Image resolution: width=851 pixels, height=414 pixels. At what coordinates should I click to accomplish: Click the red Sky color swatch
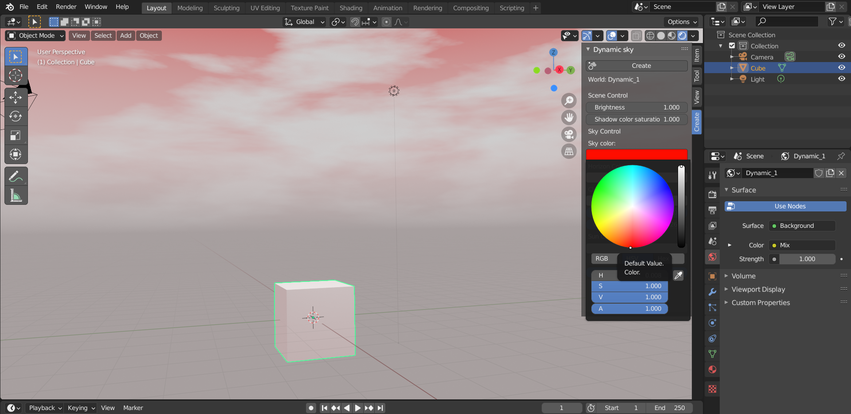click(x=637, y=154)
